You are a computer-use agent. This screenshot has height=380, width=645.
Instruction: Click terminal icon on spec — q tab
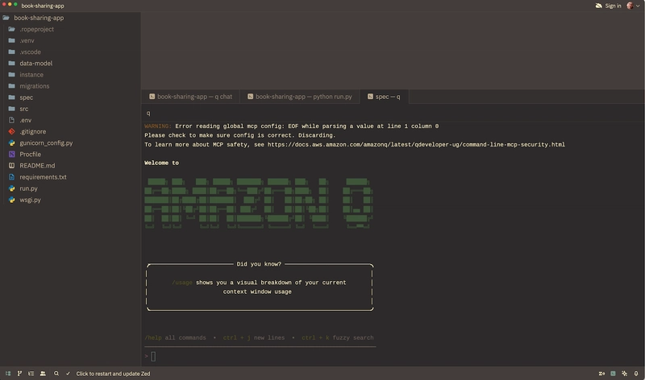point(370,97)
